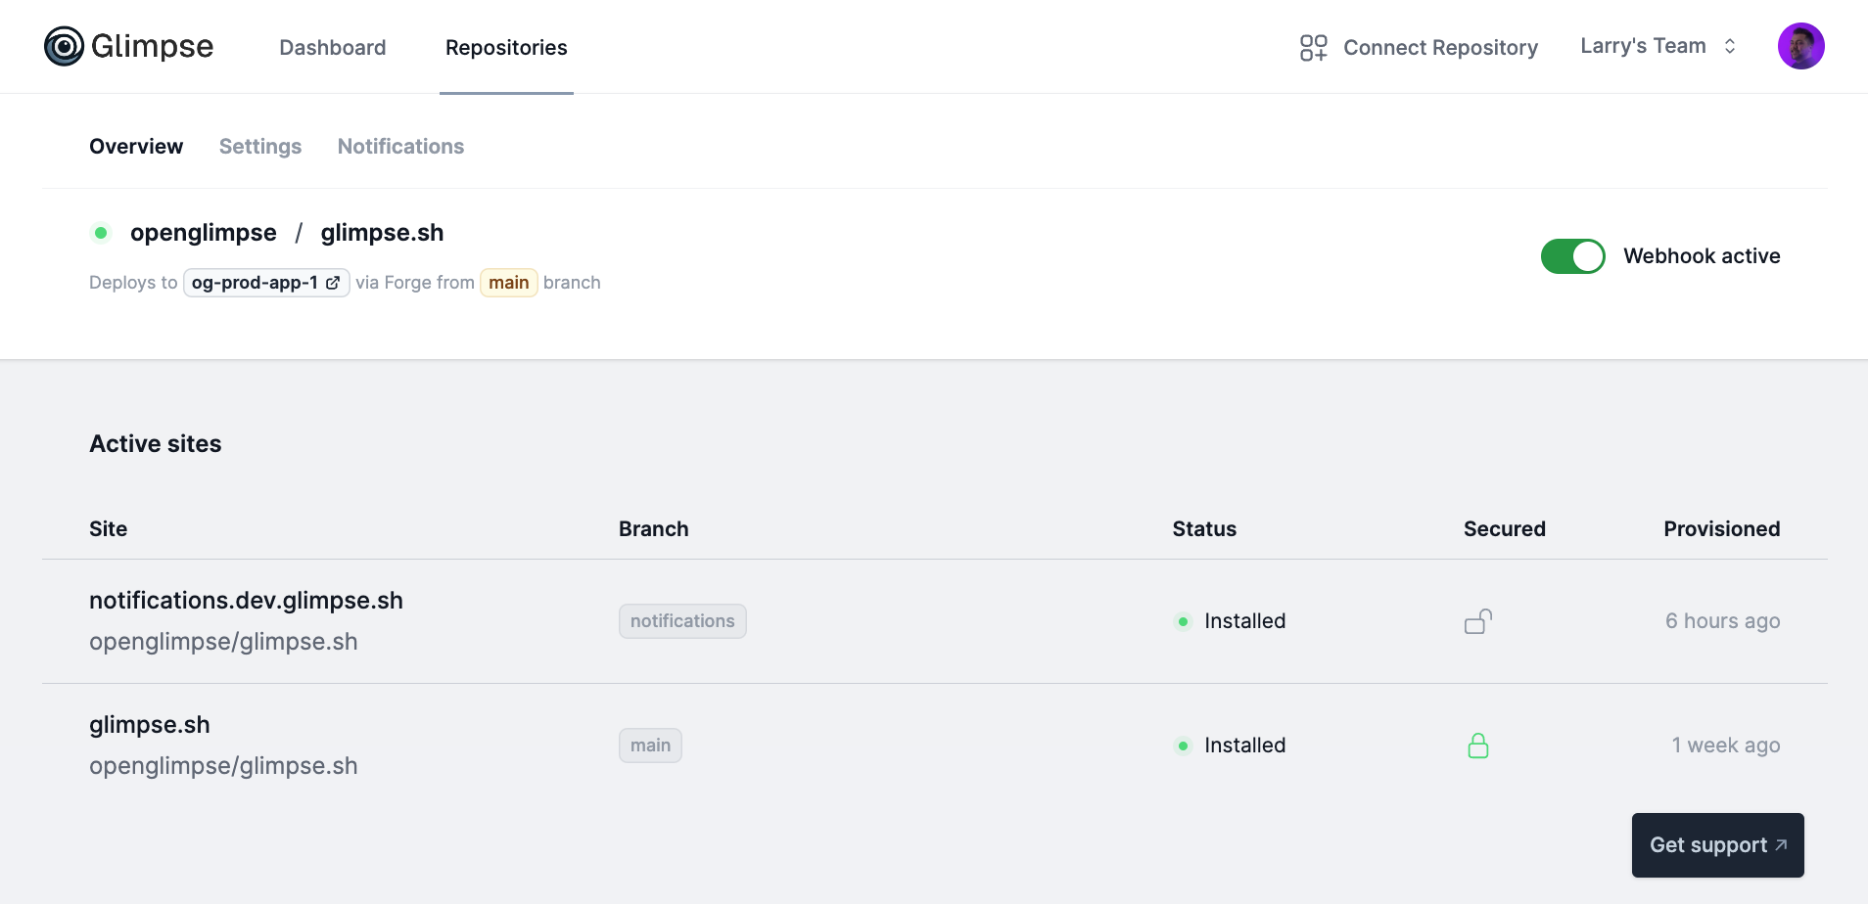Open the Settings tab
Screen dimensions: 1868x904
coord(259,146)
